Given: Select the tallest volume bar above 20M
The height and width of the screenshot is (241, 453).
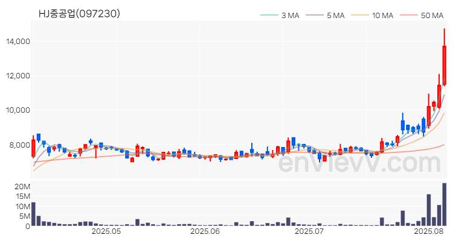Looking at the screenshot, I should (445, 204).
